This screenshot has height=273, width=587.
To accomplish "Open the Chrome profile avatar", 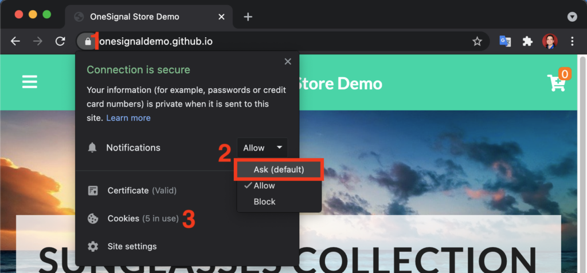I will tap(550, 41).
